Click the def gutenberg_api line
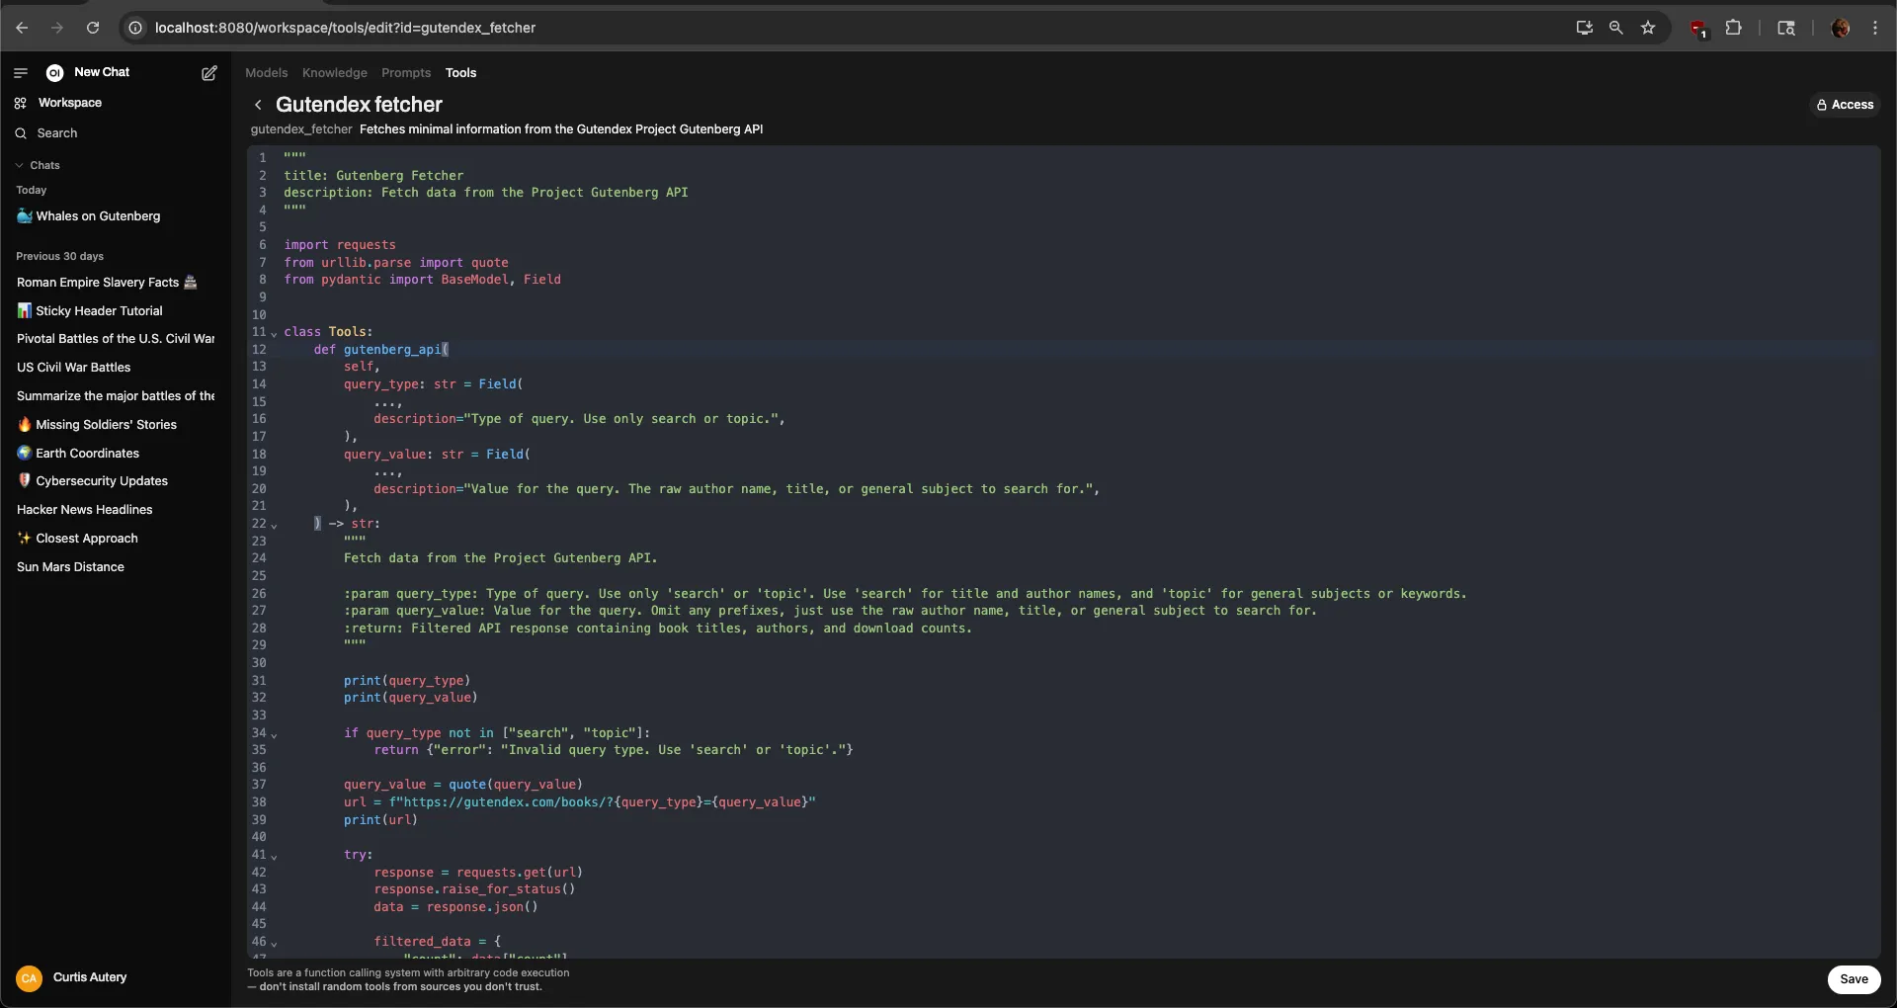Screen dimensions: 1897x1008 [381, 350]
